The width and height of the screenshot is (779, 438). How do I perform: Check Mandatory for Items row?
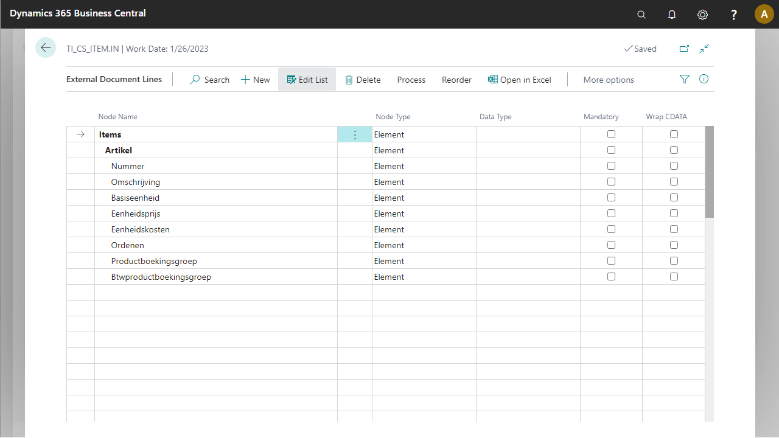click(x=611, y=134)
